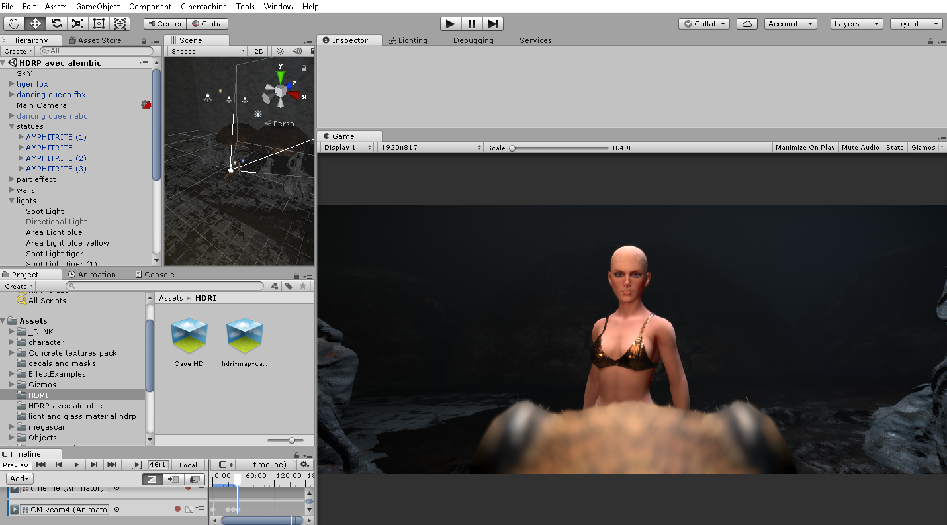The width and height of the screenshot is (947, 525).
Task: Toggle 2D scene view mode
Action: pyautogui.click(x=259, y=51)
